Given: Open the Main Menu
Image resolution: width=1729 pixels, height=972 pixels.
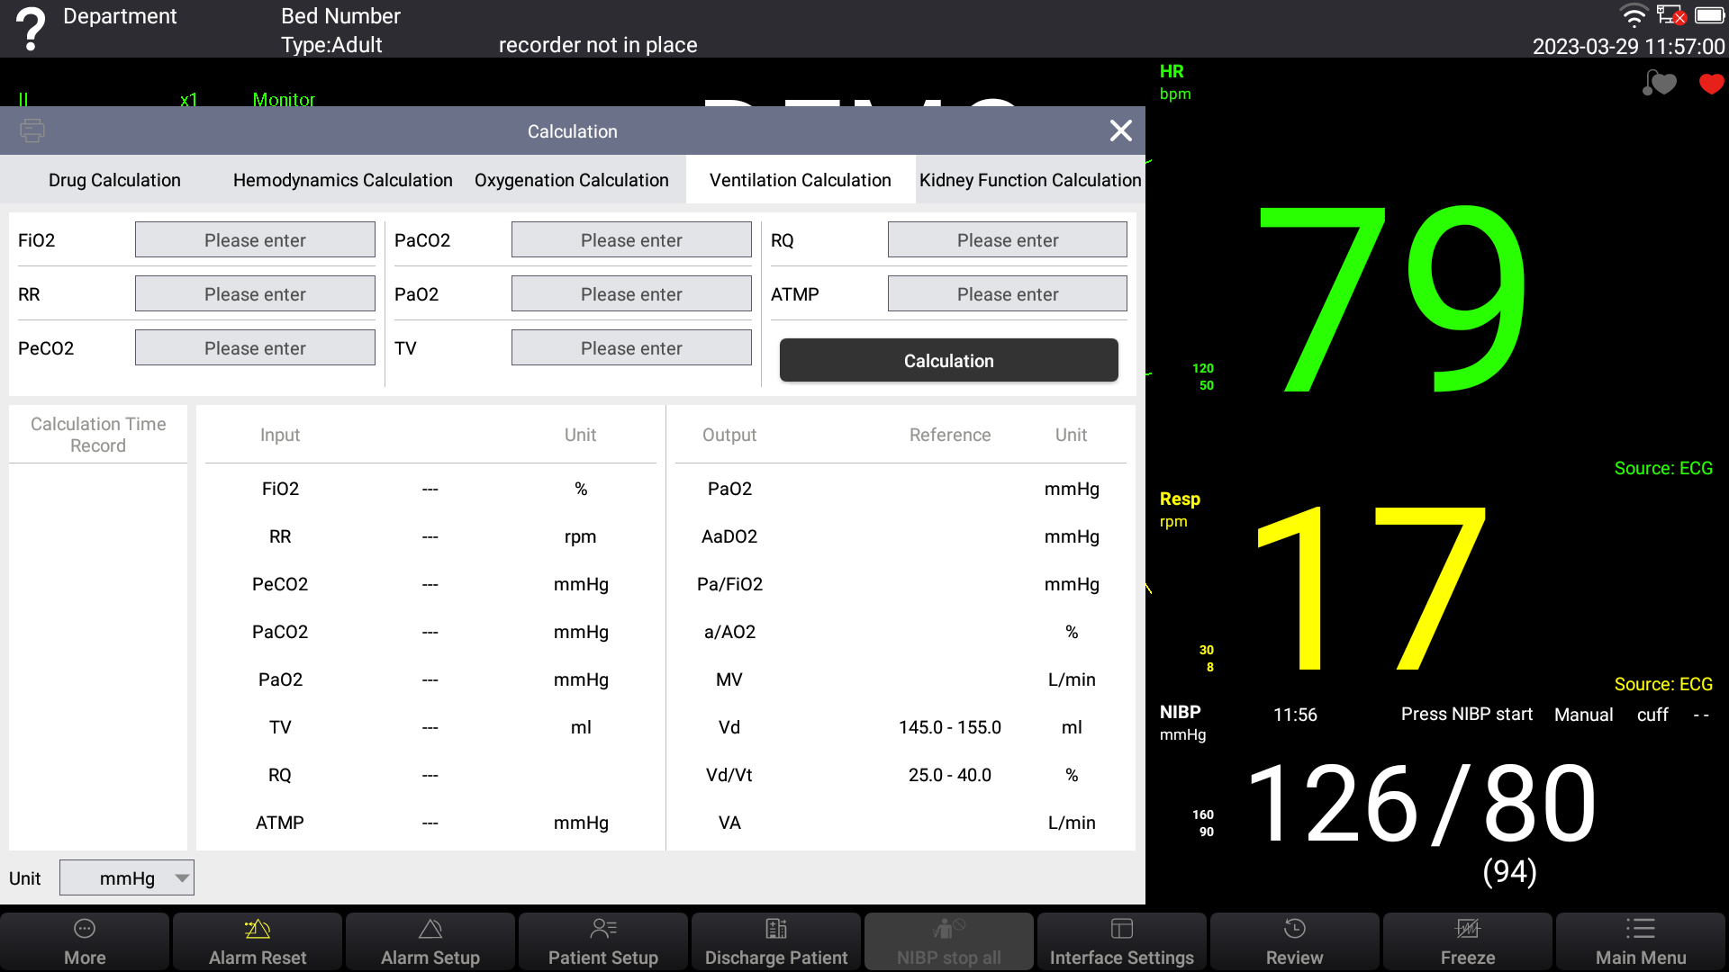Looking at the screenshot, I should pyautogui.click(x=1641, y=941).
